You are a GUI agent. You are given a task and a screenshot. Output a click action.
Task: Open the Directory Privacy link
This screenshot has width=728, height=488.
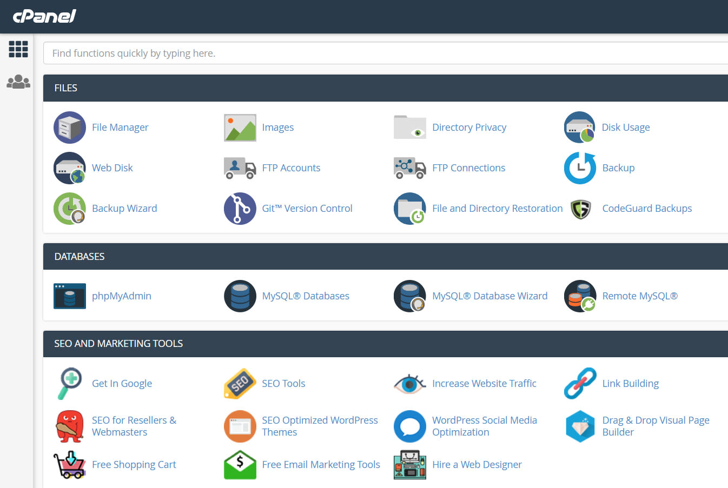pyautogui.click(x=469, y=128)
